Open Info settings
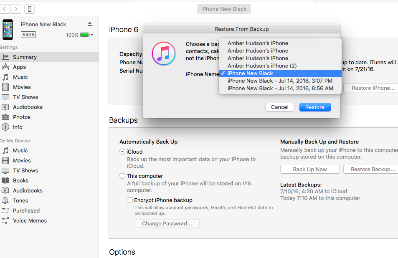The height and width of the screenshot is (258, 398). 18,127
